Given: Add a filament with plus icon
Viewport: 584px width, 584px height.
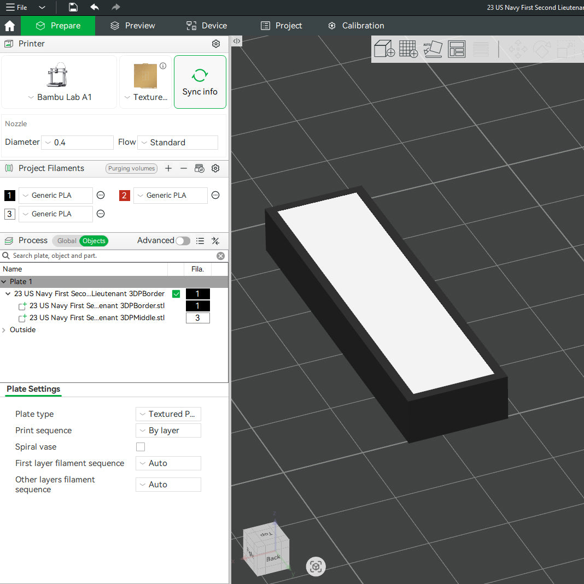Looking at the screenshot, I should tap(168, 168).
